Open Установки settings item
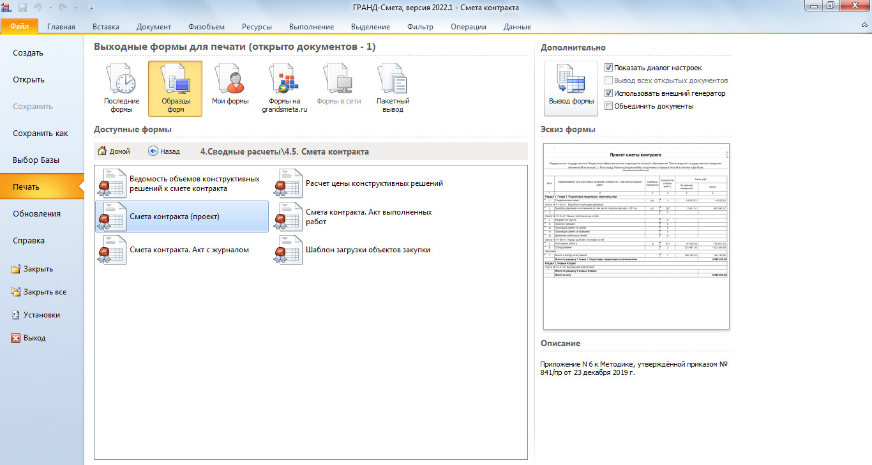The width and height of the screenshot is (872, 465). (36, 315)
